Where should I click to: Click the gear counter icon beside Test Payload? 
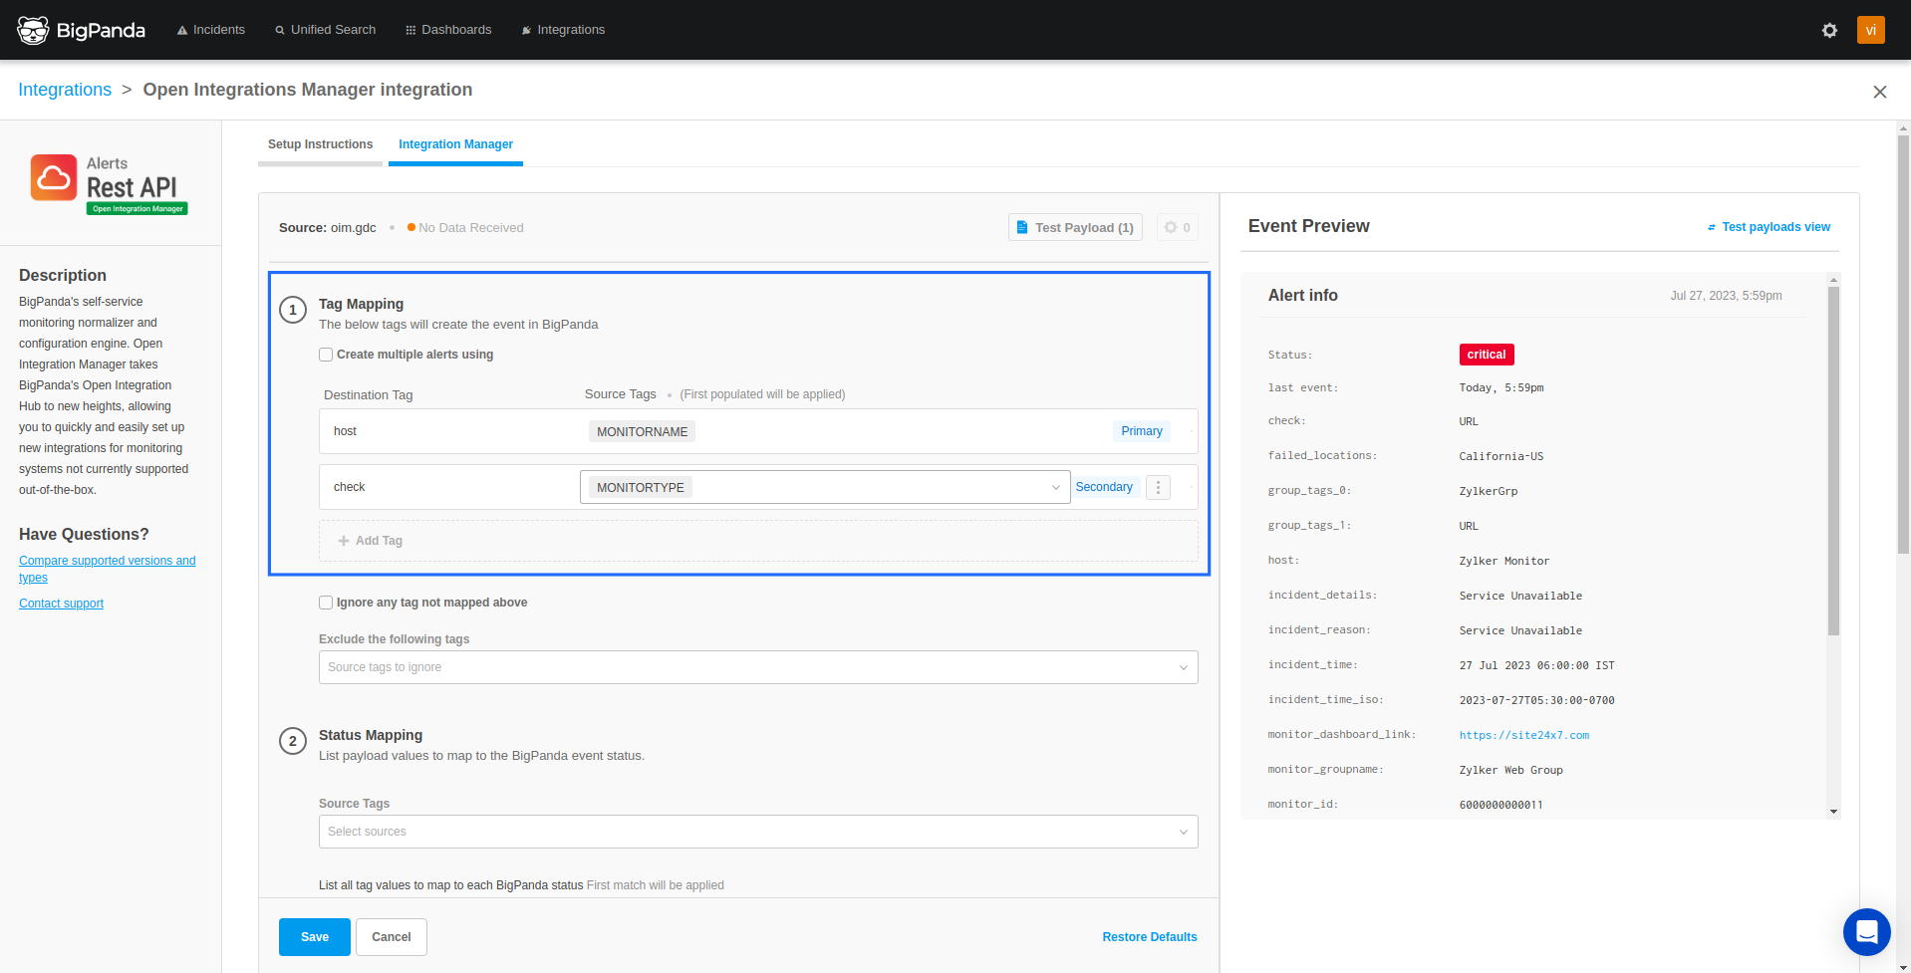[x=1177, y=227]
